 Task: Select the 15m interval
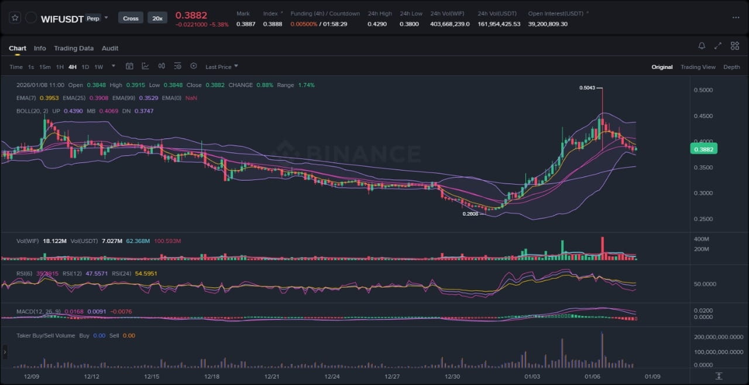[44, 67]
